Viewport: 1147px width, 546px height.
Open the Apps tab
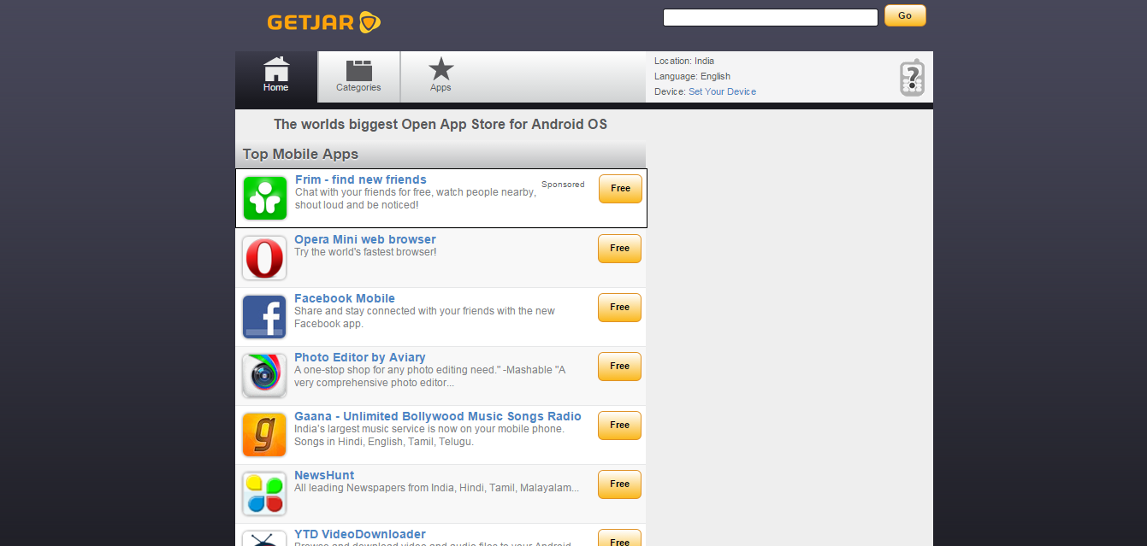(x=440, y=77)
